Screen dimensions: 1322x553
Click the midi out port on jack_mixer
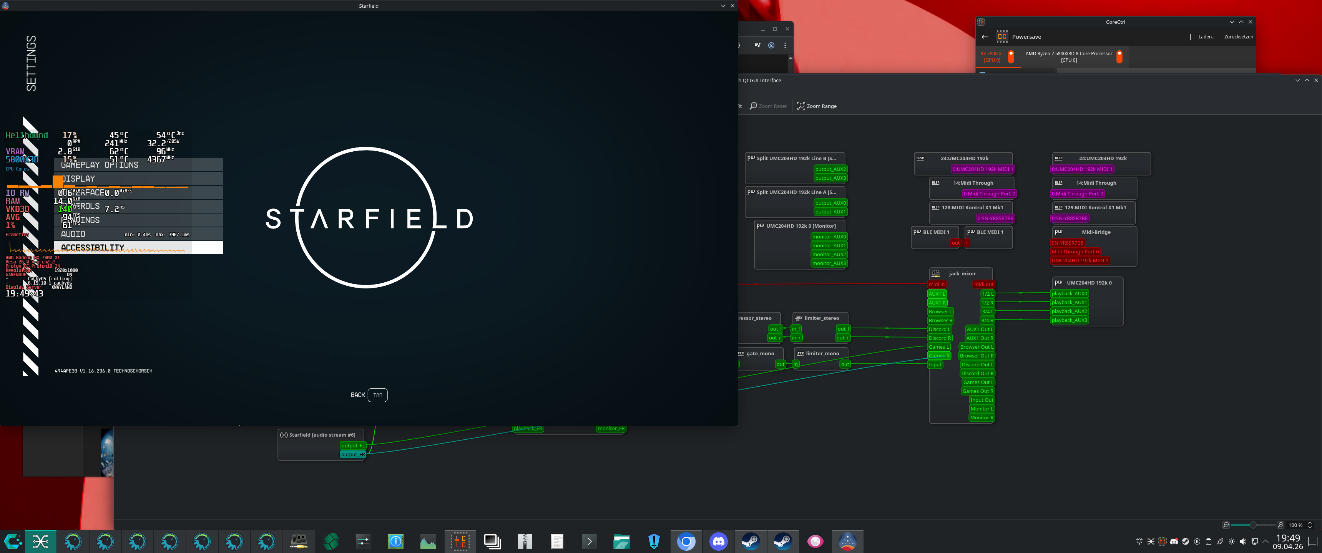click(983, 284)
